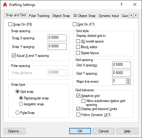
Task: Click the Grid Y spacing input field
Action: [121, 73]
